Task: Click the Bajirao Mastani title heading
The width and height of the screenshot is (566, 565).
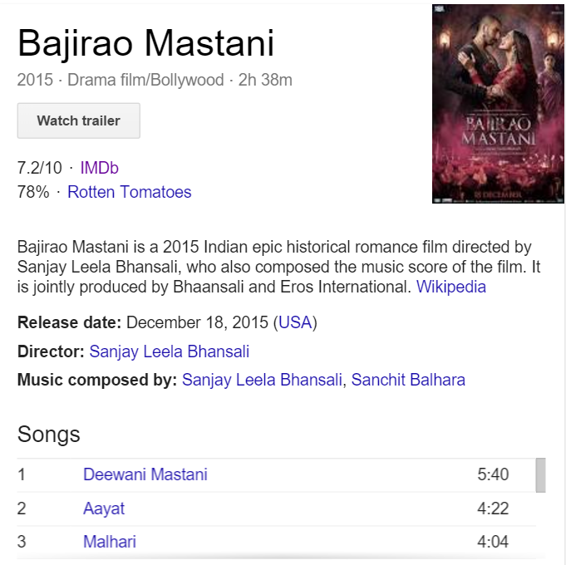Action: point(145,43)
